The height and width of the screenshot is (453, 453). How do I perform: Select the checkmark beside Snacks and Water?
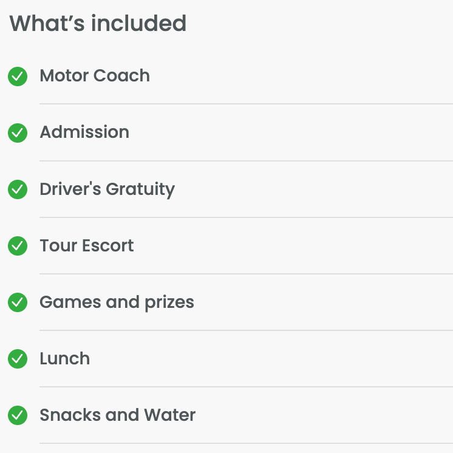(18, 415)
